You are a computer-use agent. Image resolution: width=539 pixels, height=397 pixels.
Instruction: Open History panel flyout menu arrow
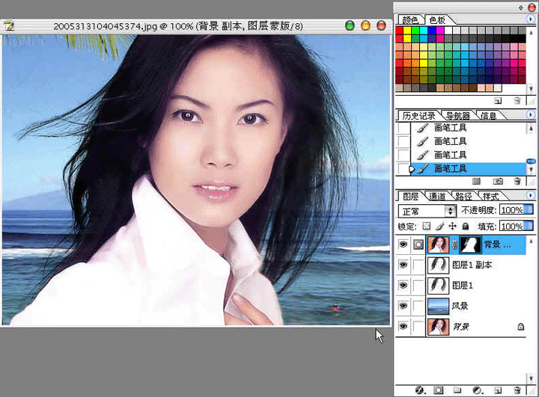[531, 114]
